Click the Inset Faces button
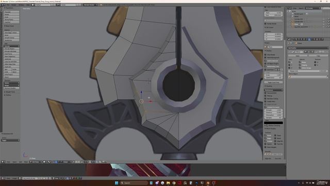Screen dimensions: 330x186 11,54
